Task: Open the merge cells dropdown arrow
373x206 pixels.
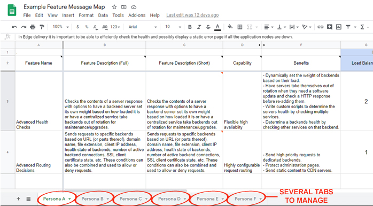Action: (257, 27)
